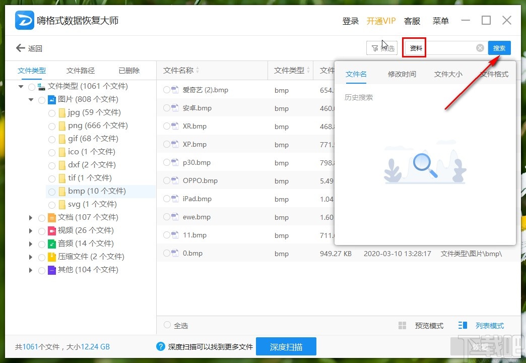
Task: Expand the 文档 tree node
Action: [31, 217]
